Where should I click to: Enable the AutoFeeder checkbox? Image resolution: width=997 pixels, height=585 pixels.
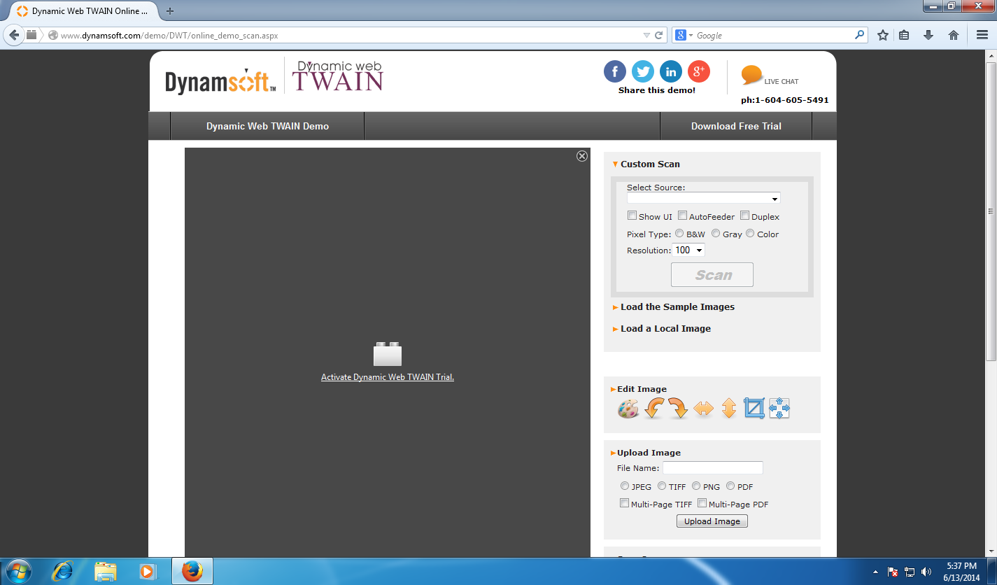682,216
